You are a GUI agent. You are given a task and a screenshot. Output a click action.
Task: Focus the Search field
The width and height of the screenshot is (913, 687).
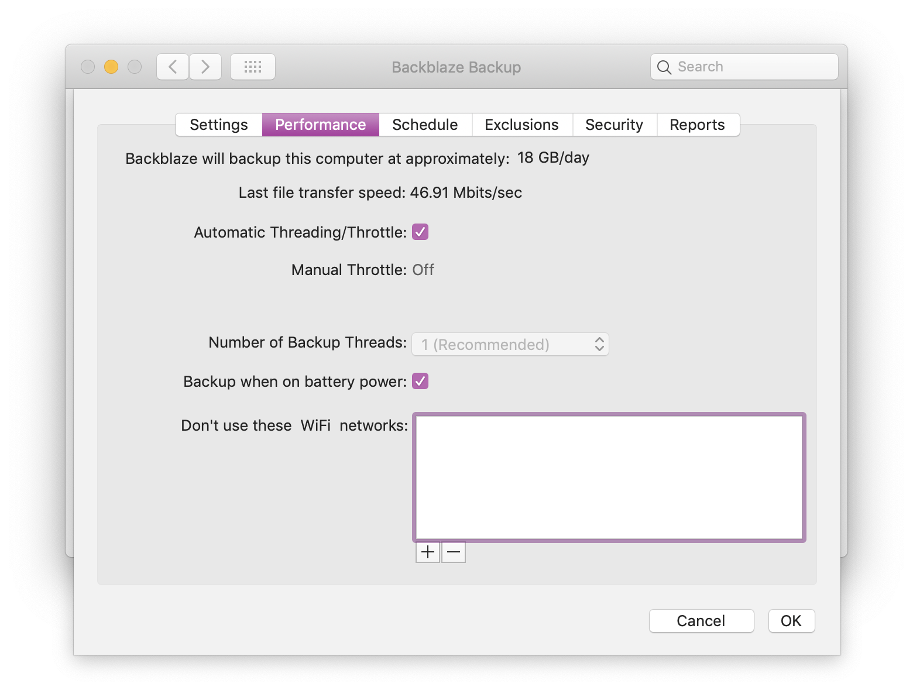tap(744, 67)
